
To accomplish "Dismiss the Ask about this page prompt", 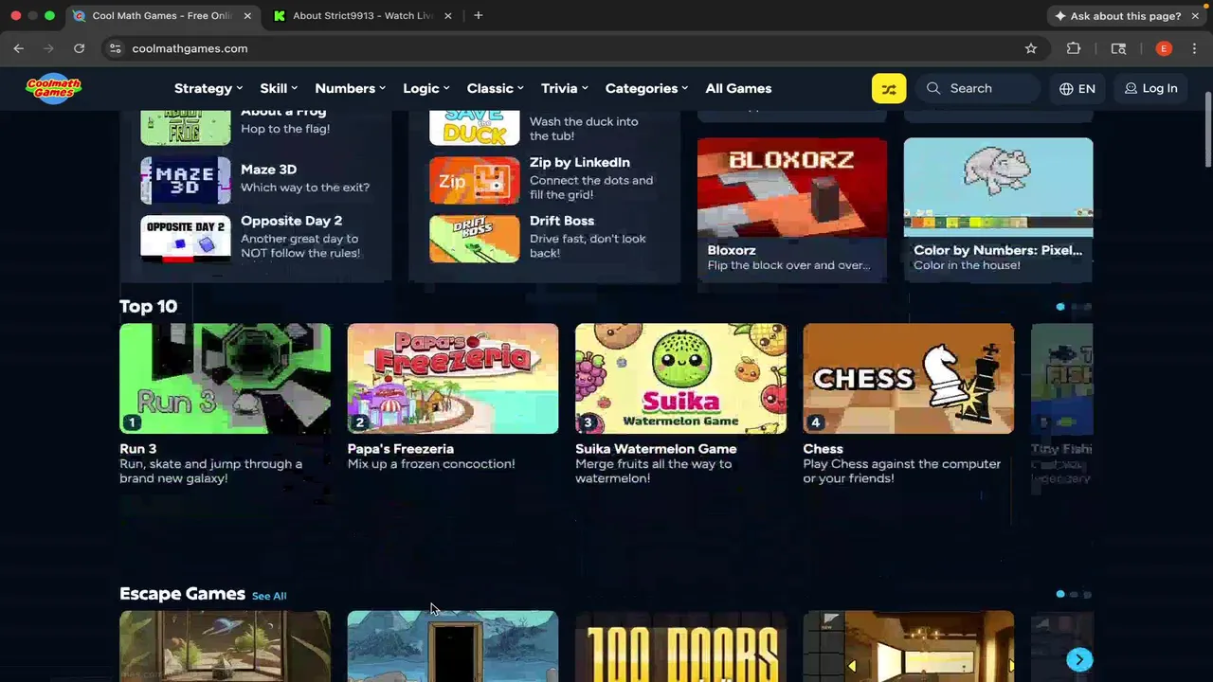I will click(x=1195, y=16).
